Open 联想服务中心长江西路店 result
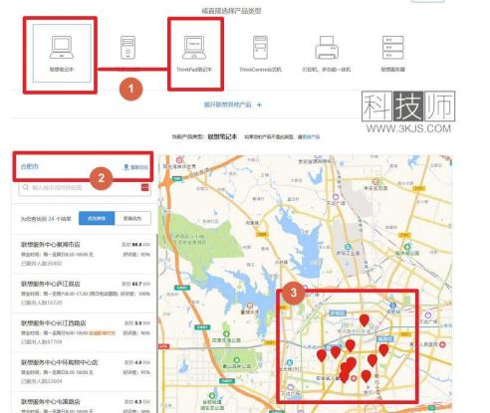This screenshot has height=413, width=490. (85, 332)
